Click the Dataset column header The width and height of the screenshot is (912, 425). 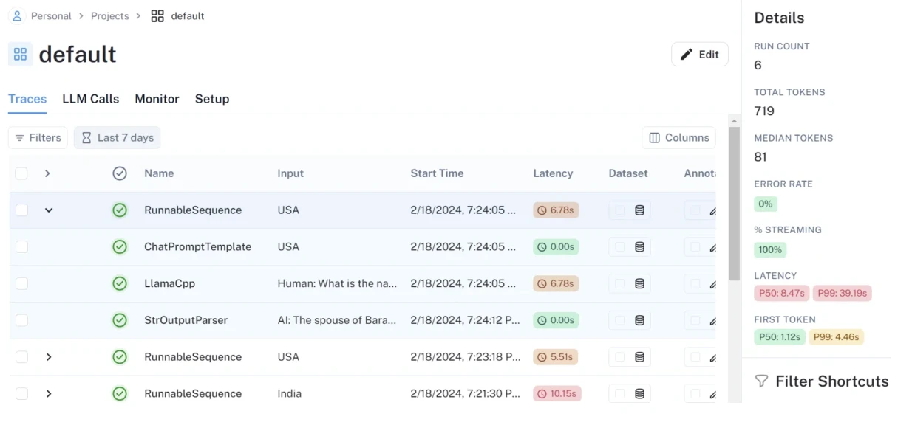(x=628, y=173)
